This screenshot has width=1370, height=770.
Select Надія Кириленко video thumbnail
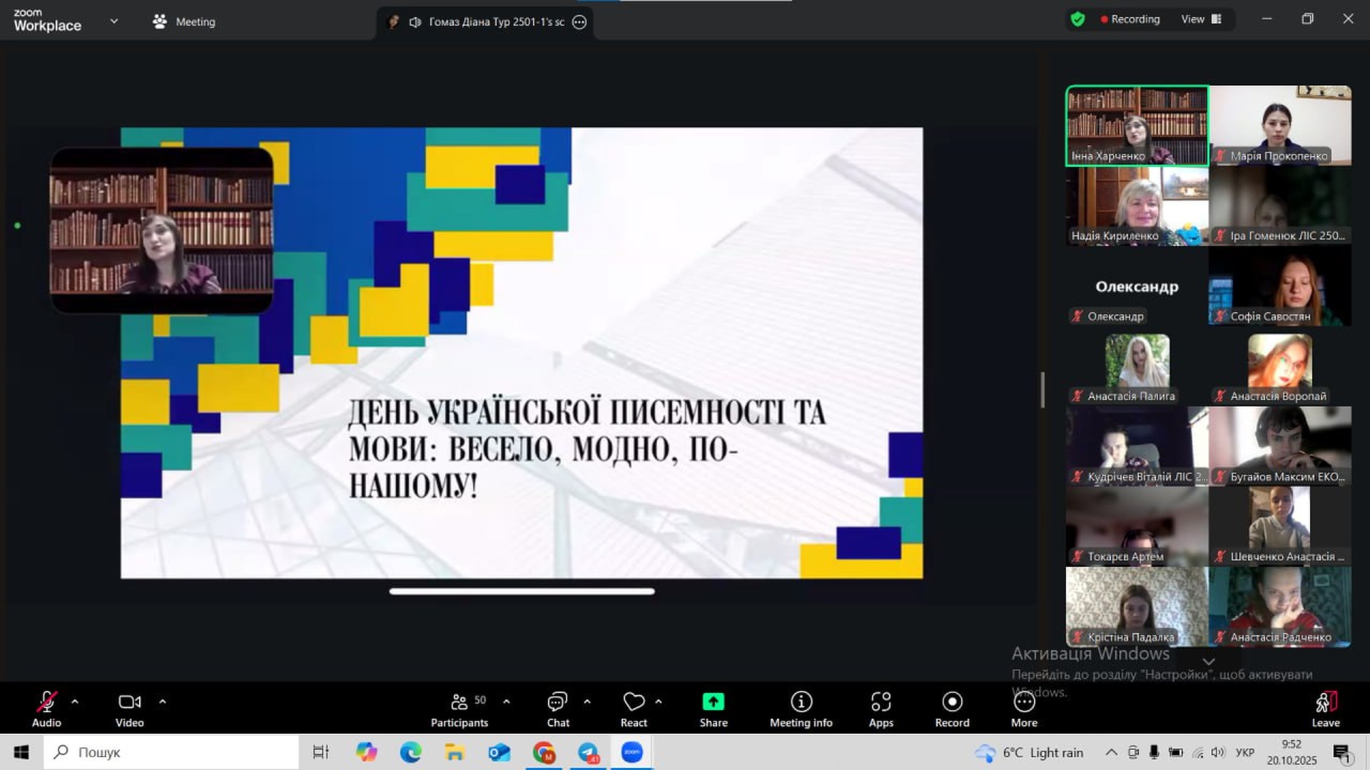point(1137,206)
